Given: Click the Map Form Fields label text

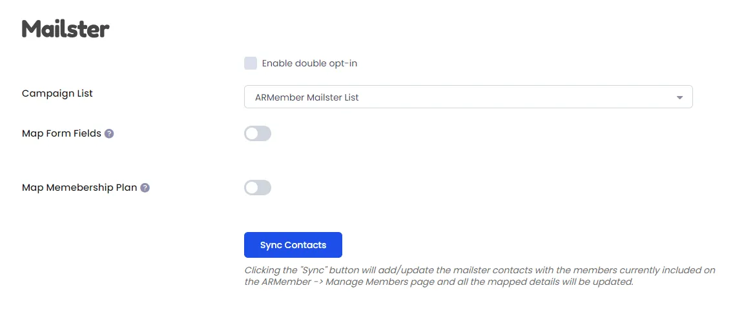Looking at the screenshot, I should pos(62,133).
